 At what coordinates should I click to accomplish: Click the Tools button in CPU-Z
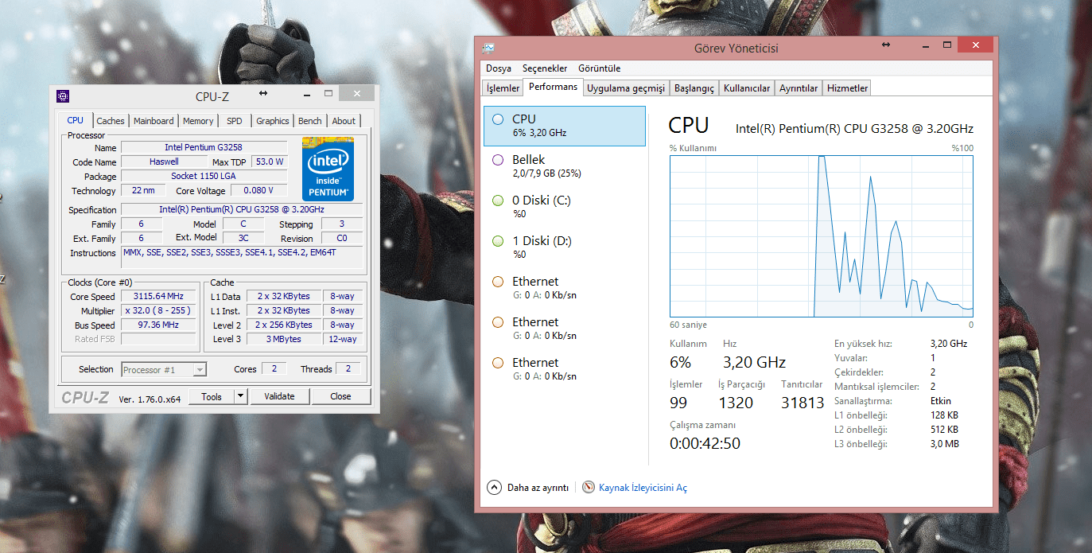pos(212,396)
